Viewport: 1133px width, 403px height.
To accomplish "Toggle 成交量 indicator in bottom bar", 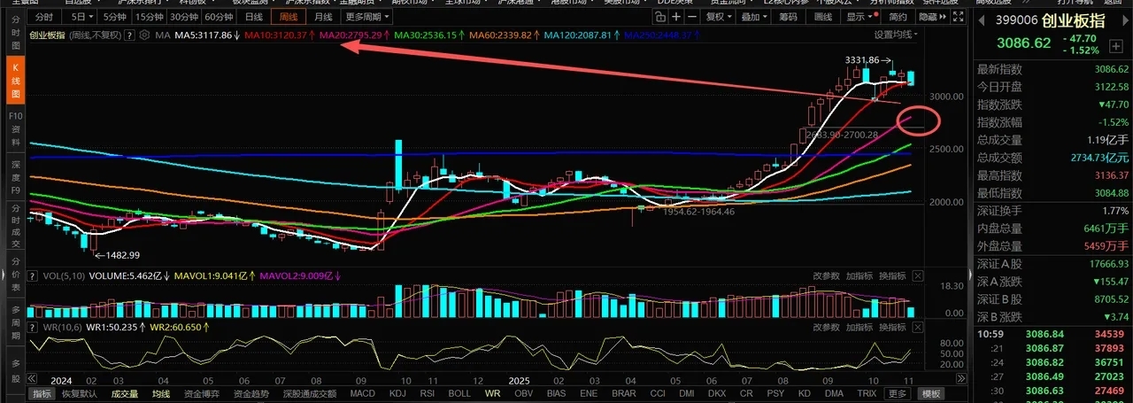I will pos(123,393).
